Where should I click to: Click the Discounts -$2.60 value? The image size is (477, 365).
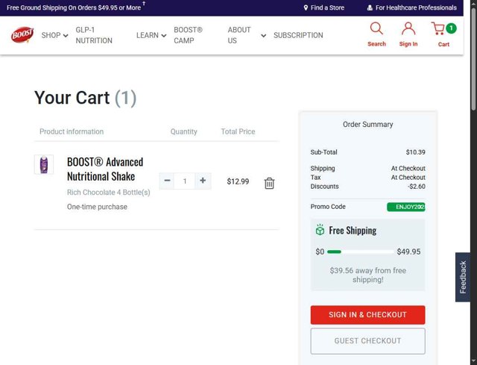tap(417, 186)
